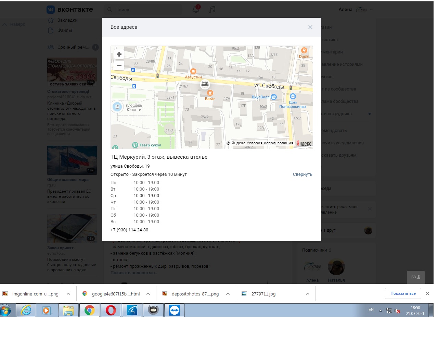
Task: Open the Алена profile dropdown menu
Action: pyautogui.click(x=356, y=9)
